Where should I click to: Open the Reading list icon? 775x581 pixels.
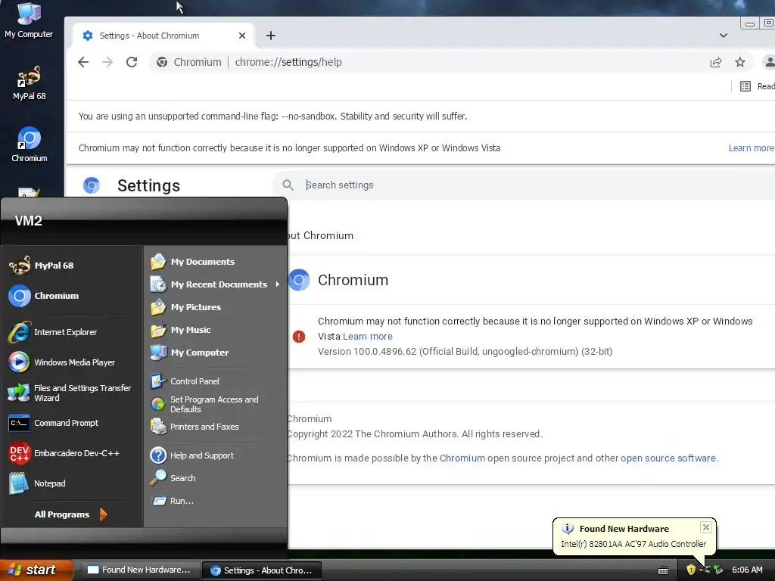click(x=745, y=86)
